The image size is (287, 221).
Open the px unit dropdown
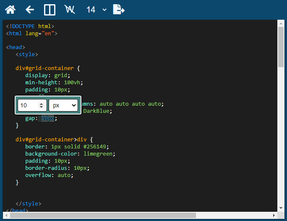click(63, 105)
